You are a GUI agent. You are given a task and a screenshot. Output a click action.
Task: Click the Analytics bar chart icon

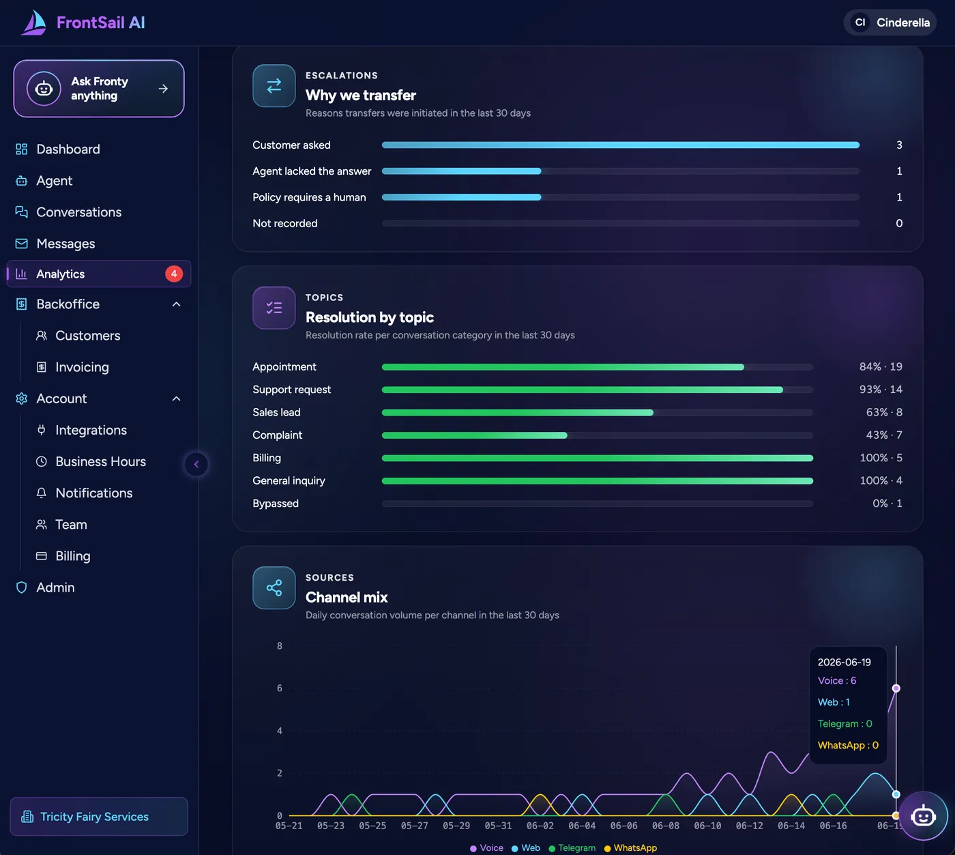[x=22, y=274]
